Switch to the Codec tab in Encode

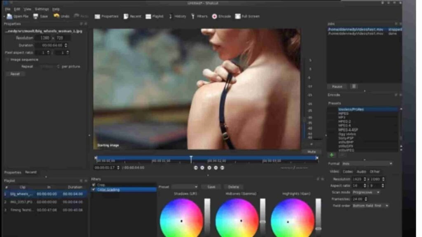[x=348, y=172]
